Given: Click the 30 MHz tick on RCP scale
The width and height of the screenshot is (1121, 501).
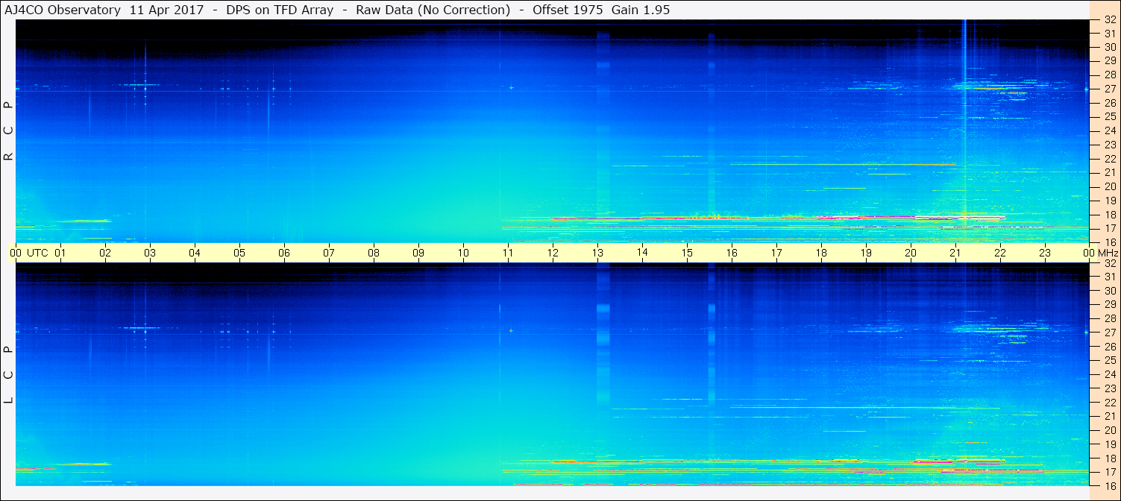Looking at the screenshot, I should 1109,48.
